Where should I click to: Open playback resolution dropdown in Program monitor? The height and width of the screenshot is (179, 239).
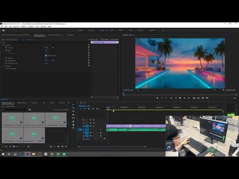tap(215, 90)
